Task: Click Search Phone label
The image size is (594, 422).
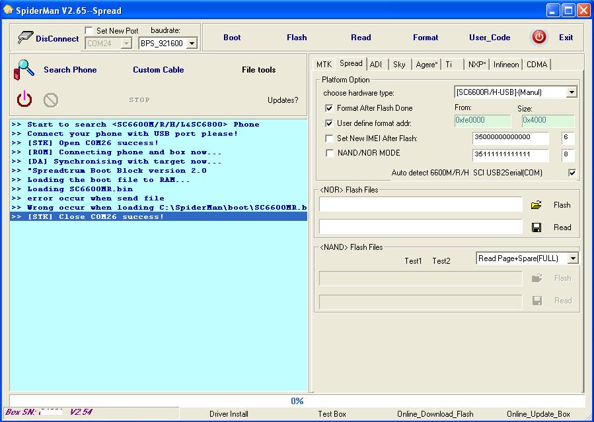Action: tap(70, 70)
